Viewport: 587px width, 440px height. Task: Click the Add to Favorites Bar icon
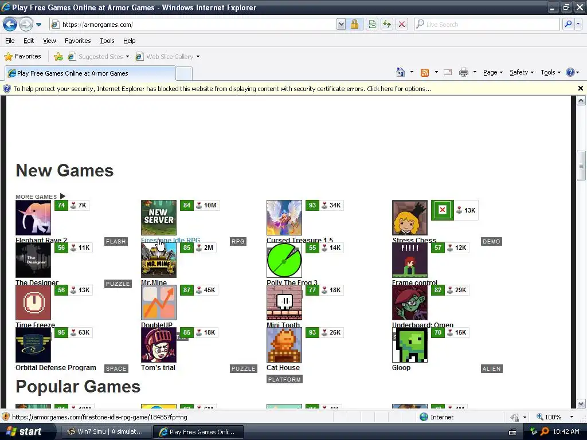click(x=58, y=57)
